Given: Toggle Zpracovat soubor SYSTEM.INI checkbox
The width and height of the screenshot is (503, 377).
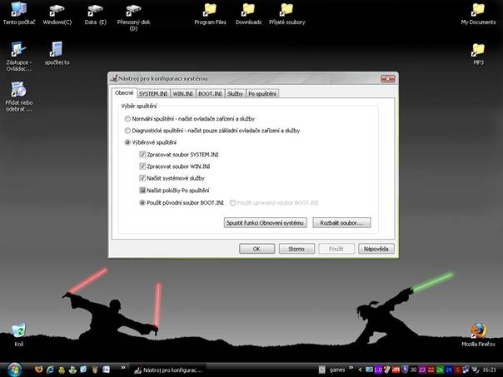Looking at the screenshot, I should (x=142, y=155).
